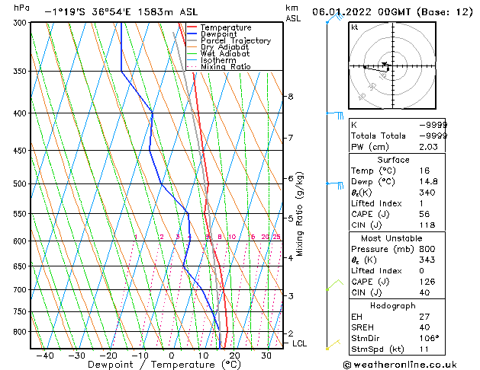Click the yellow wind barb at the bottom
480x370 pixels.
point(333,344)
